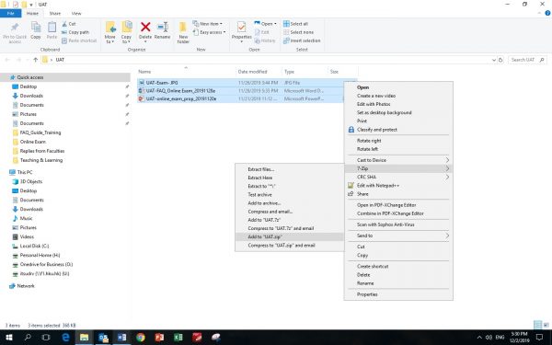Click Select all in ribbon
The image size is (552, 345).
coord(296,24)
